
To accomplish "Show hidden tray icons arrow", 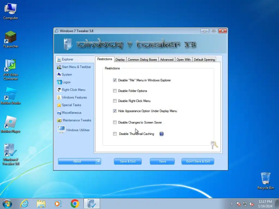I will click(x=232, y=204).
